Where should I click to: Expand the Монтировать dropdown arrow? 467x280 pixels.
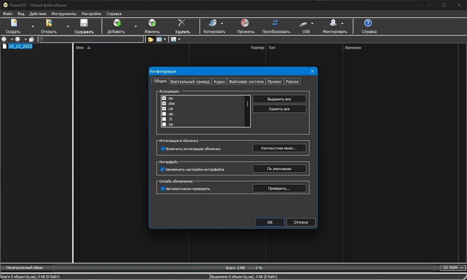pos(342,24)
